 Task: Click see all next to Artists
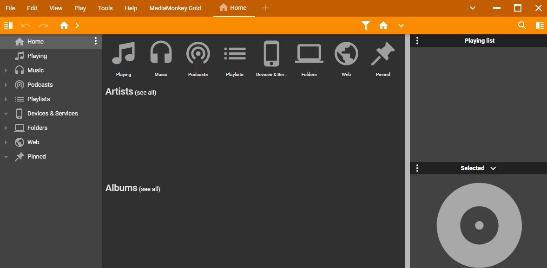pyautogui.click(x=145, y=92)
